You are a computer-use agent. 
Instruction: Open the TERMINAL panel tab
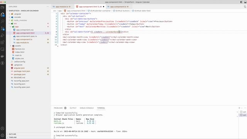(x=101, y=108)
